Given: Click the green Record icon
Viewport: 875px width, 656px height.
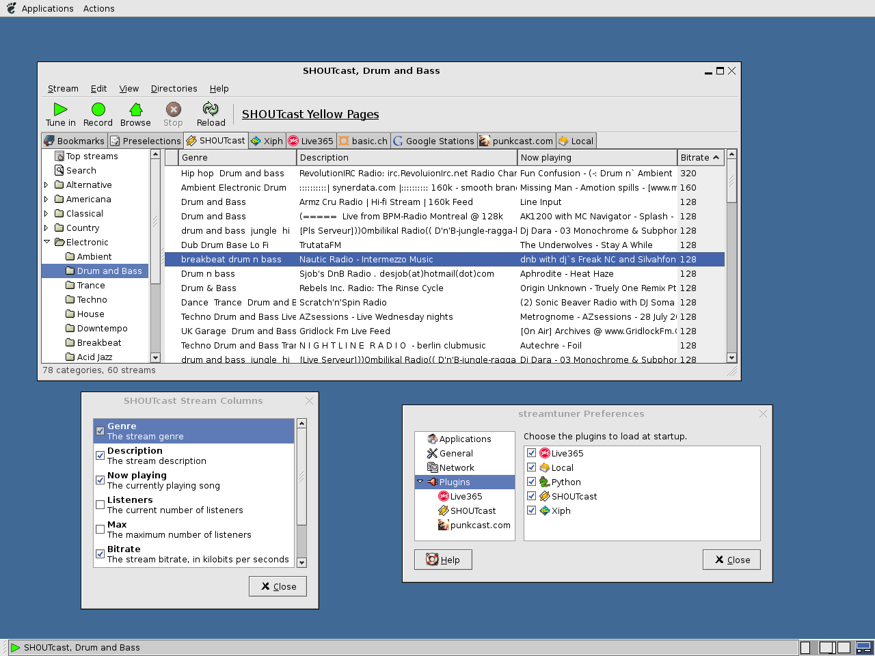Looking at the screenshot, I should [98, 109].
